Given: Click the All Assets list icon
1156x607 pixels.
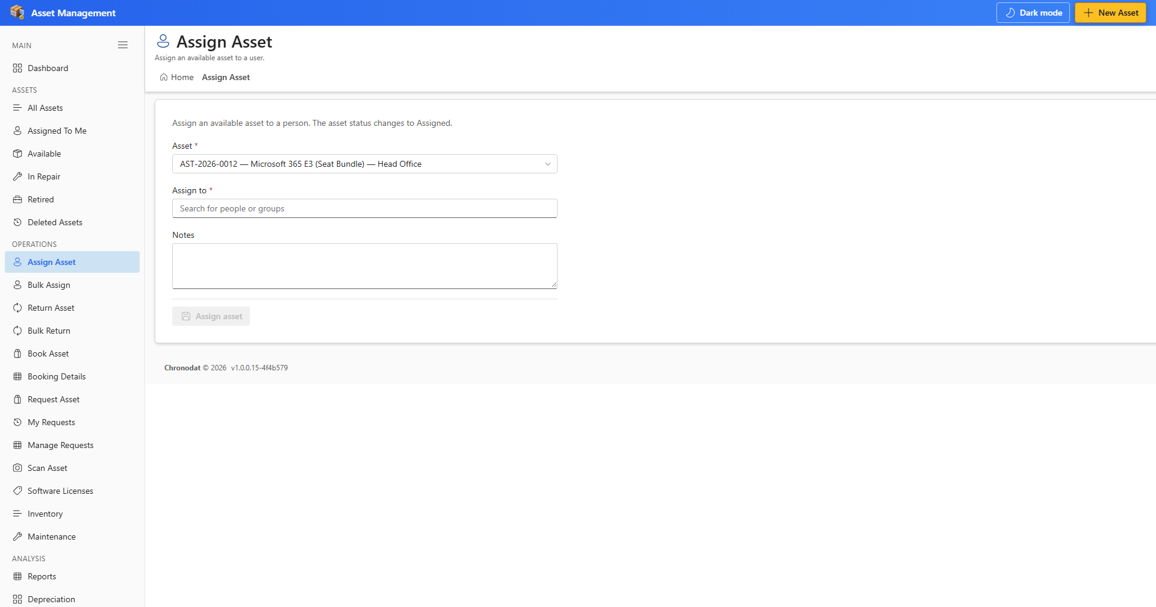Looking at the screenshot, I should [x=17, y=108].
